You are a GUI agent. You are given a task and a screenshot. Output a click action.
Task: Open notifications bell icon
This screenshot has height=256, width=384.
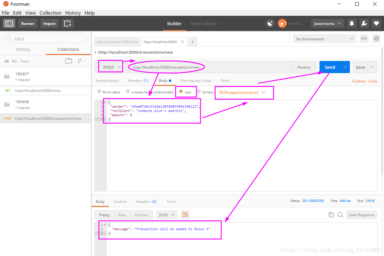click(x=352, y=23)
